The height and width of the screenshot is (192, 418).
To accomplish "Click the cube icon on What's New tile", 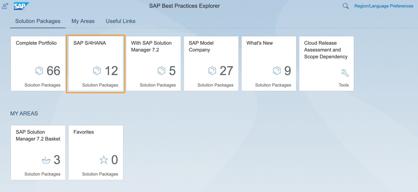I will pyautogui.click(x=277, y=71).
